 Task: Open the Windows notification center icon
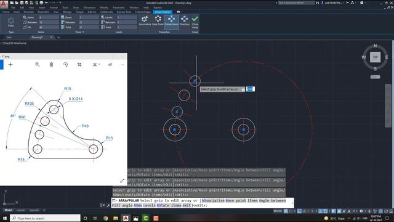coord(387,218)
